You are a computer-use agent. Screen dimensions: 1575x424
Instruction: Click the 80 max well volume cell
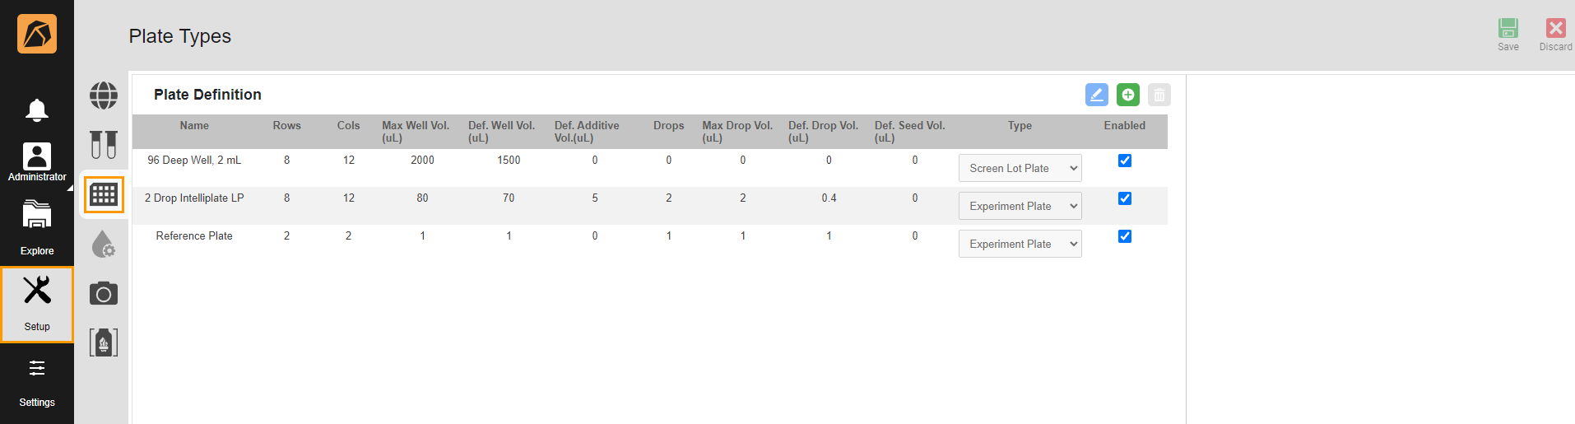[422, 198]
